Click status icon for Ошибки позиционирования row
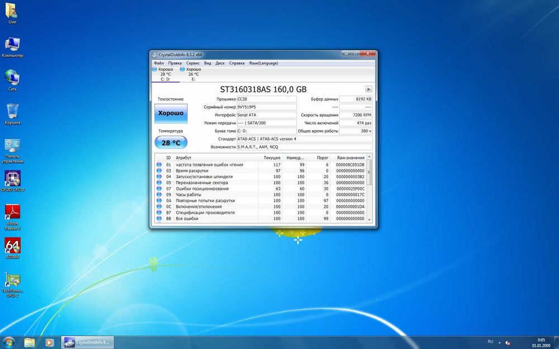Viewport: 559px width, 349px height. click(159, 189)
